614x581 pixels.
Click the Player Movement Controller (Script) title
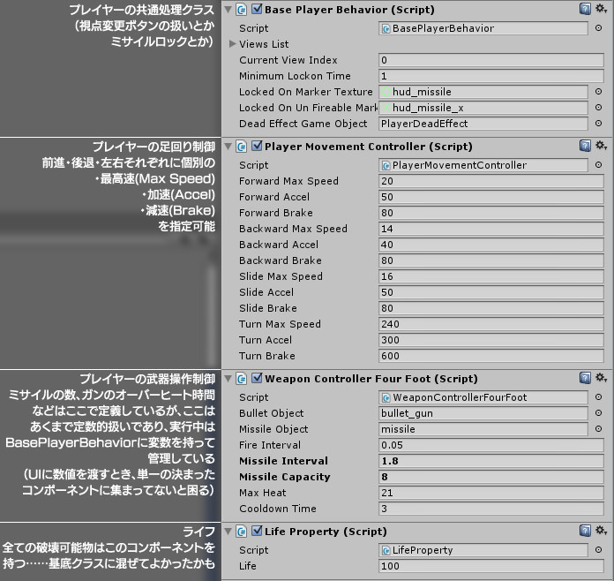[369, 147]
